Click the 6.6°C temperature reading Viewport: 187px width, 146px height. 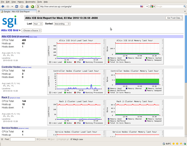pos(168,144)
